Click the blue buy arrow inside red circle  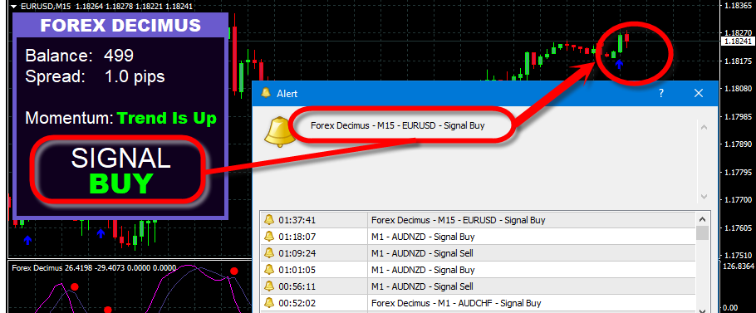[x=619, y=64]
